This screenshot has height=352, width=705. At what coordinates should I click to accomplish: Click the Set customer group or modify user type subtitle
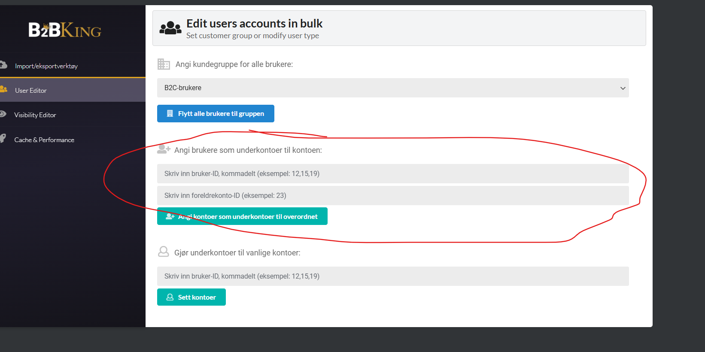(252, 36)
